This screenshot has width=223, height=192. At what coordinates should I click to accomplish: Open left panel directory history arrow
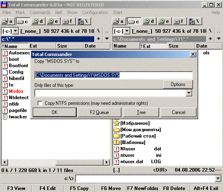[107, 39]
